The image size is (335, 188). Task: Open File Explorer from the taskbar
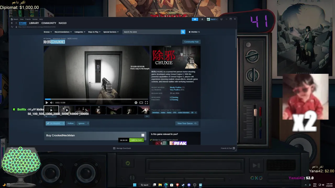[x=160, y=185]
